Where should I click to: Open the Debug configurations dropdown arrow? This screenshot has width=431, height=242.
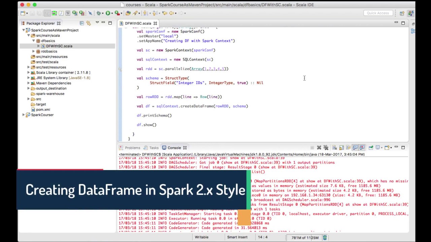tap(103, 13)
